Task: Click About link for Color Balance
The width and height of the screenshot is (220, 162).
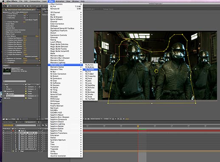Action: coord(37,36)
